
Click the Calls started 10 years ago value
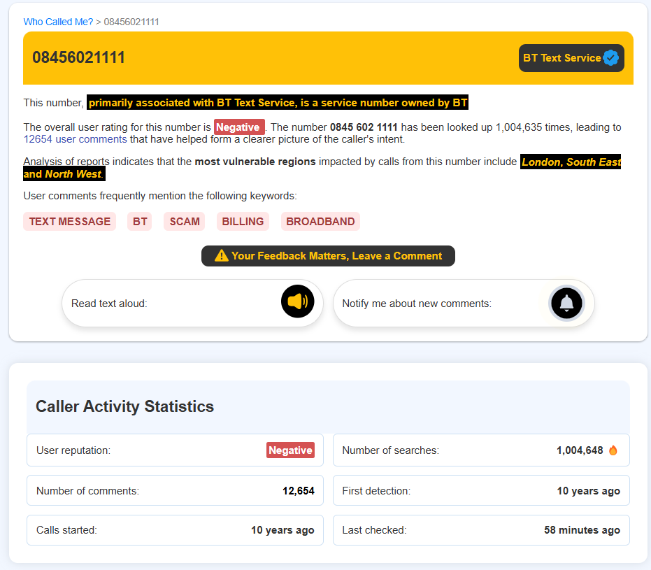(282, 530)
